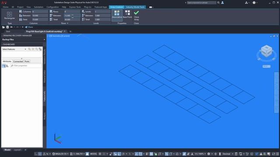280x157 pixels.
Task: Click the Columns count input field
Action: (40, 12)
